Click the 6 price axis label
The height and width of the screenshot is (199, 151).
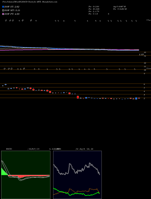tap(144, 84)
